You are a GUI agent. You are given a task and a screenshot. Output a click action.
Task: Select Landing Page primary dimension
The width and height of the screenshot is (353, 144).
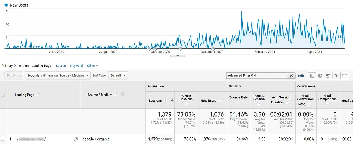tap(41, 66)
